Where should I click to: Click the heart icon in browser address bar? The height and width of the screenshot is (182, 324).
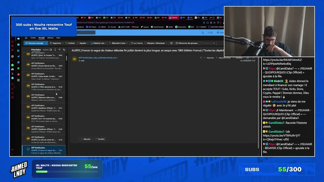point(218,22)
